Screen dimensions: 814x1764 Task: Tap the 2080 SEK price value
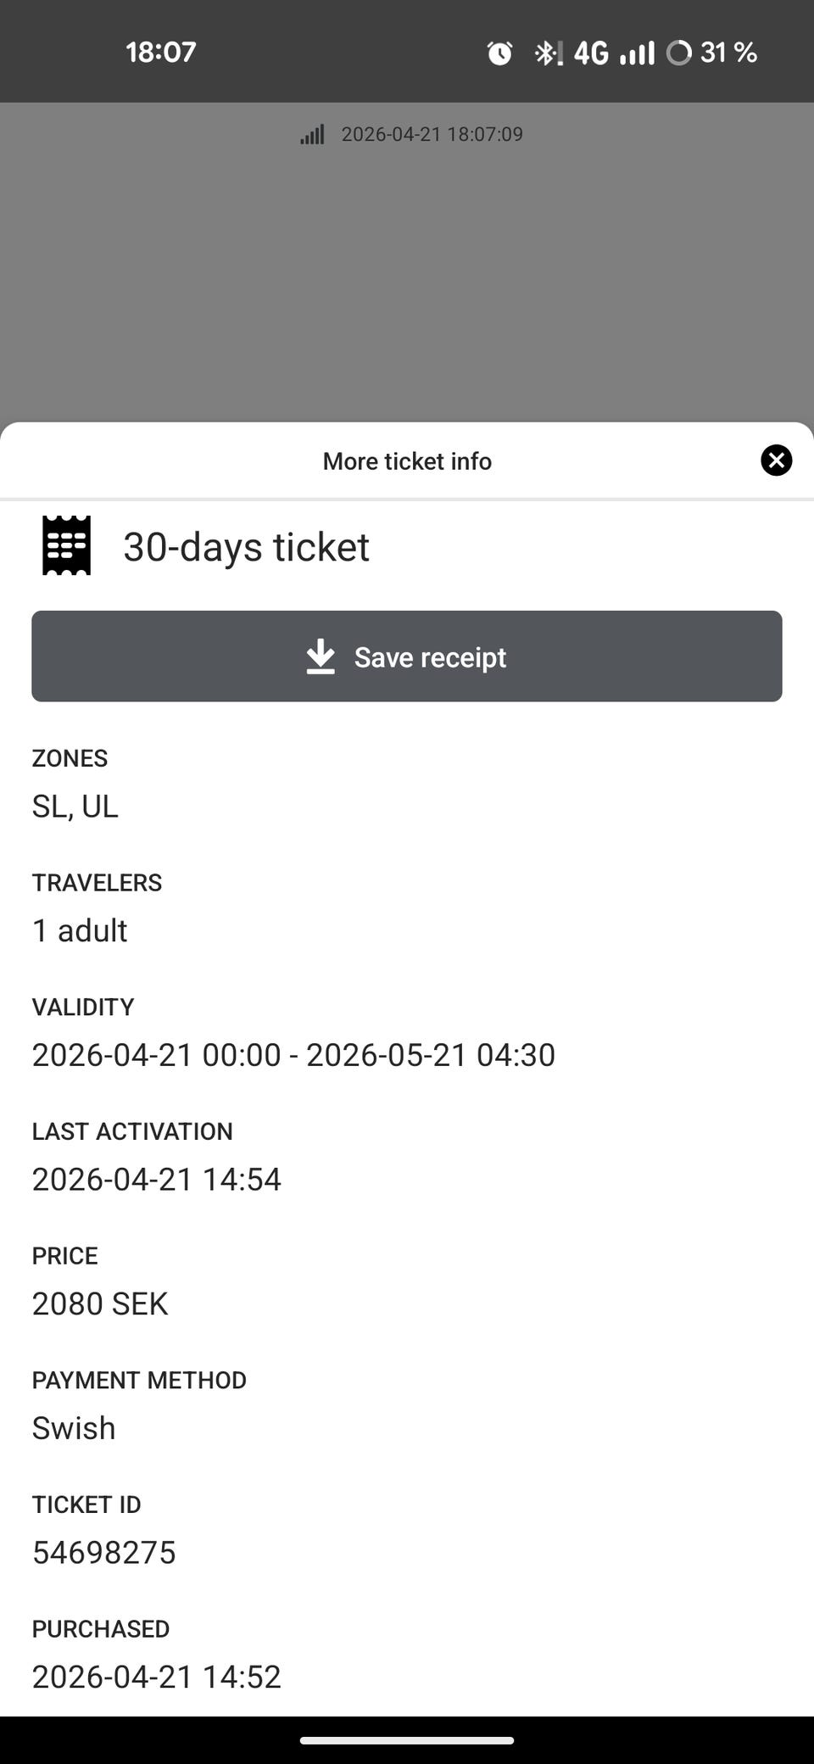pos(100,1303)
